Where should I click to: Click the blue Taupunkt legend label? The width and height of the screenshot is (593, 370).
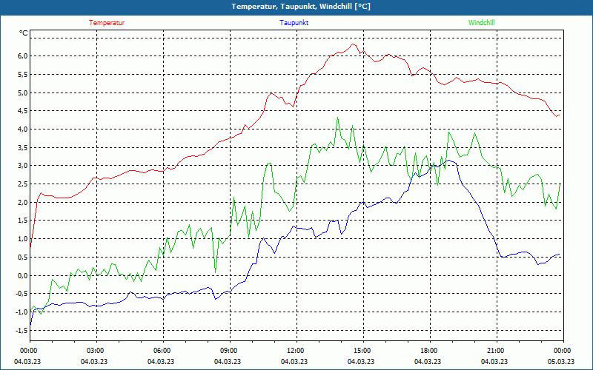click(294, 23)
